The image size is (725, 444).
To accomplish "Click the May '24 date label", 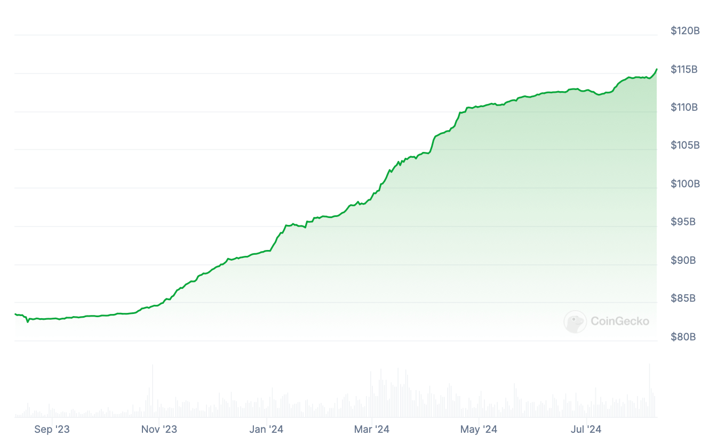I will tap(479, 429).
